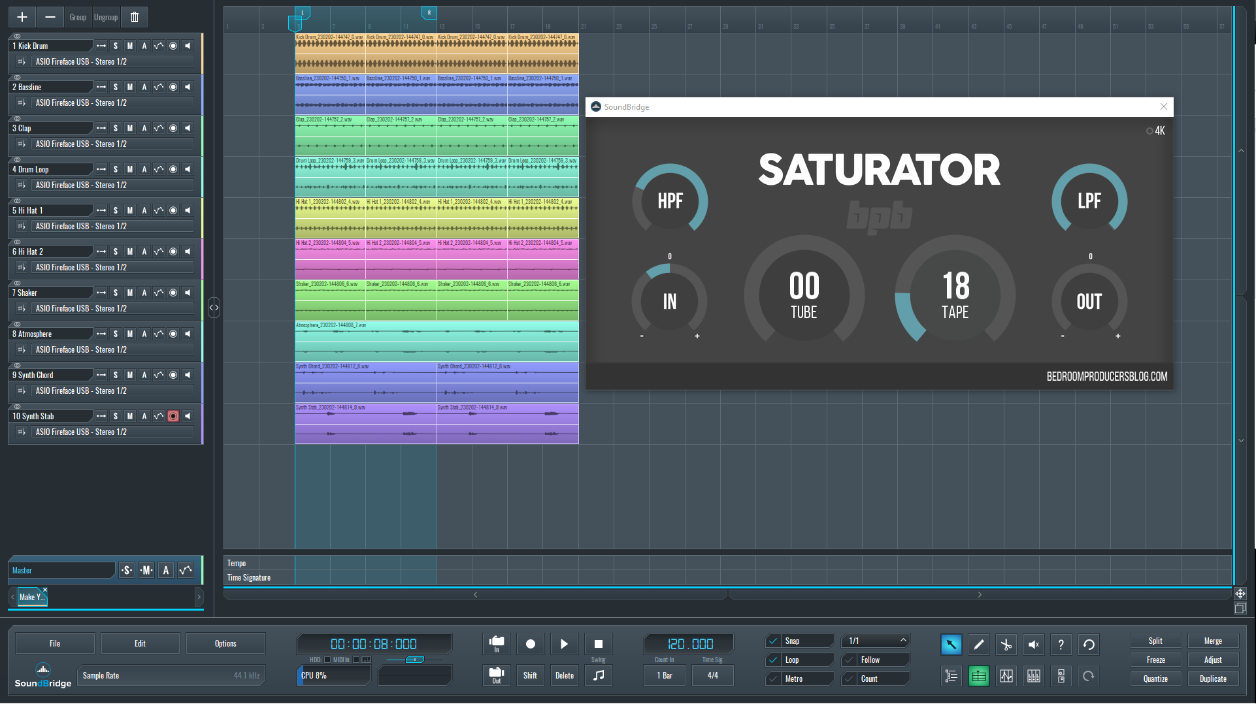Disarm recording on Synth Stab track
The width and height of the screenshot is (1256, 704).
tap(173, 416)
